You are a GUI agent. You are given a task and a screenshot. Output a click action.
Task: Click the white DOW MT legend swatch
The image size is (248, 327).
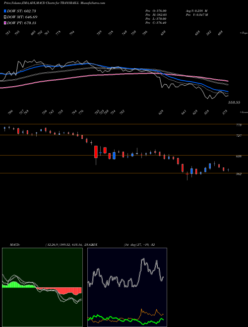[x=5, y=17]
